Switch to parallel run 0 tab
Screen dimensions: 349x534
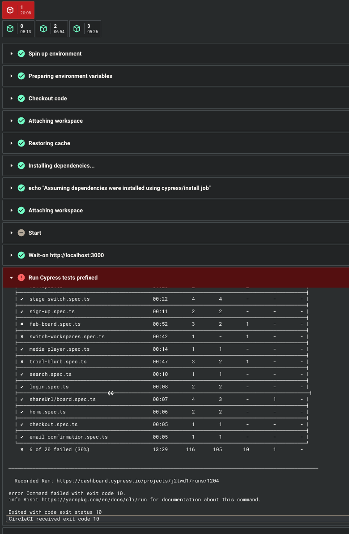(18, 28)
